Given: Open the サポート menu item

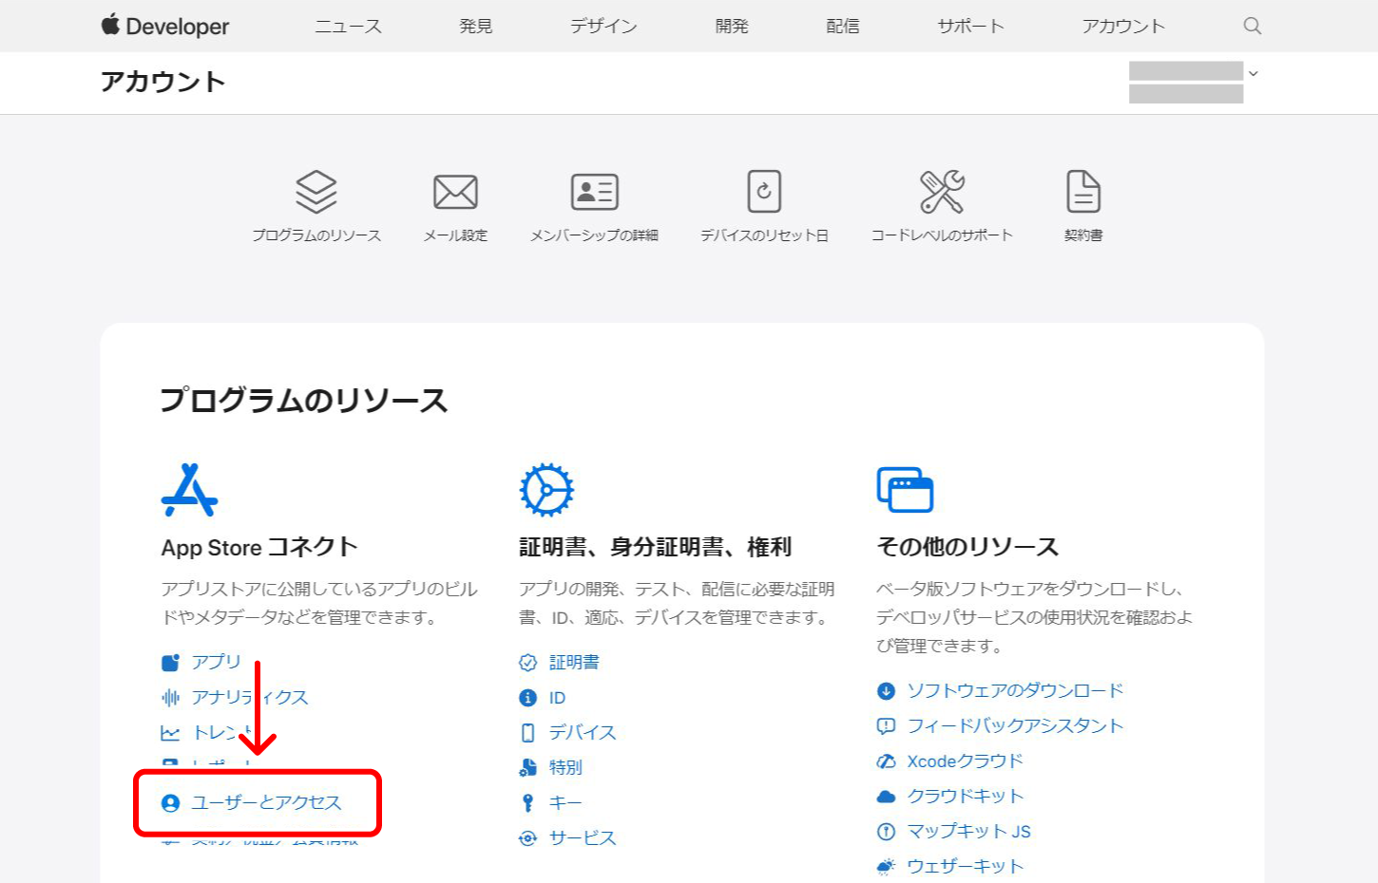Looking at the screenshot, I should 970,27.
